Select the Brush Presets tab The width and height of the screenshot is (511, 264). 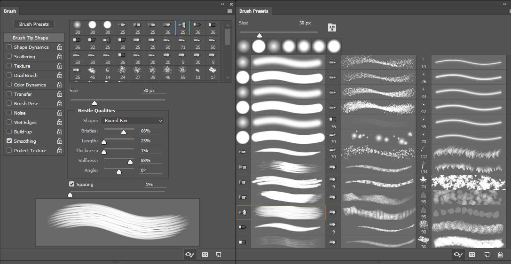[x=254, y=11]
